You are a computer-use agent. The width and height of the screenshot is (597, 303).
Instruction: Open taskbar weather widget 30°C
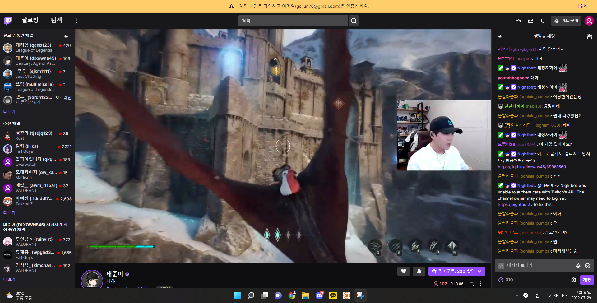(x=19, y=296)
